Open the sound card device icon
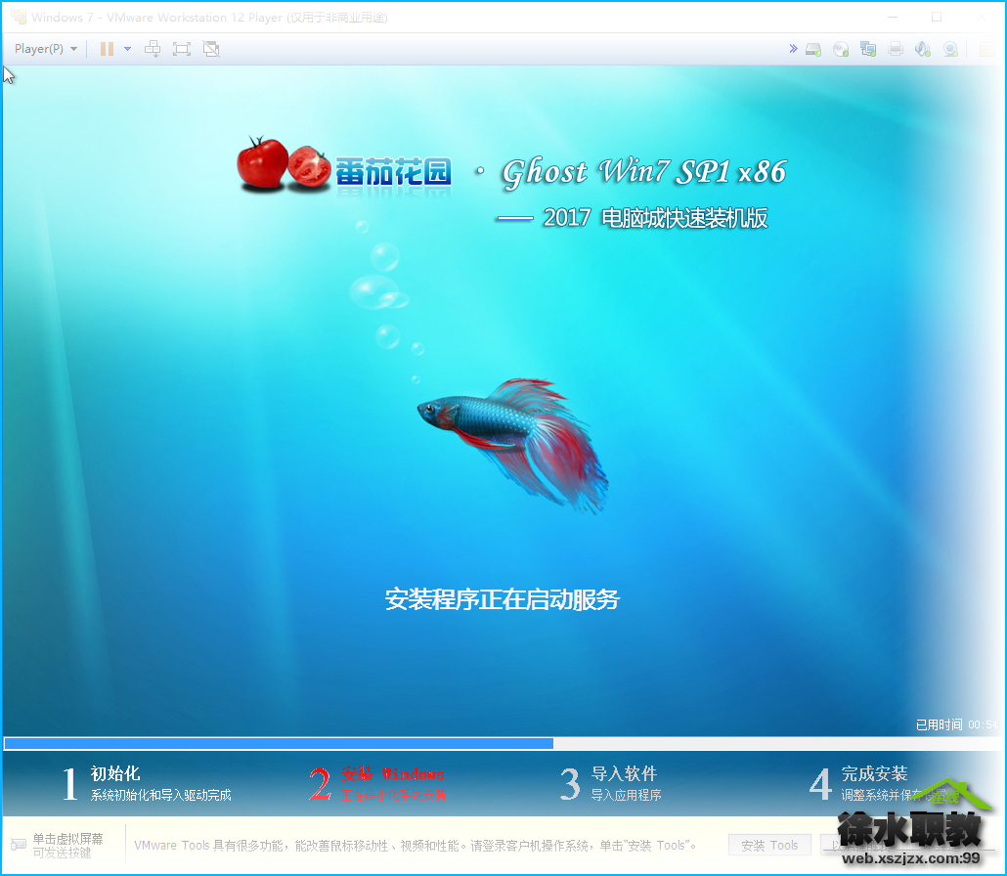The height and width of the screenshot is (876, 1007). [923, 49]
